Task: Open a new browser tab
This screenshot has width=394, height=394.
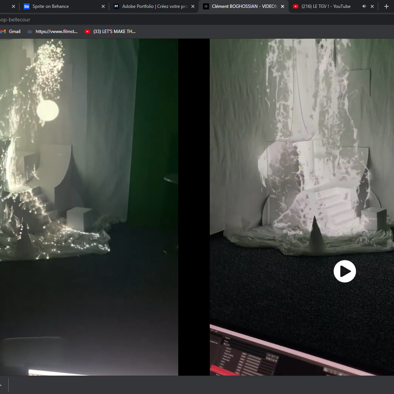Action: coord(386,6)
